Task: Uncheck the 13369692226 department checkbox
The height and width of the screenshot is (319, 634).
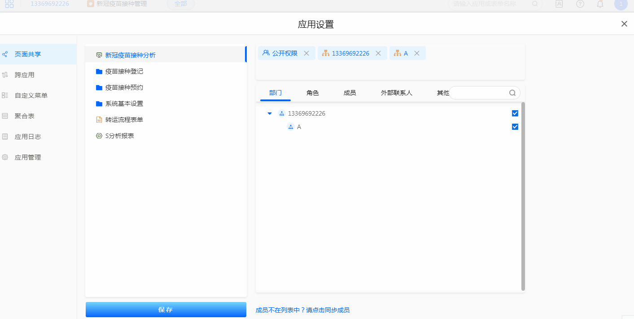Action: (x=515, y=113)
